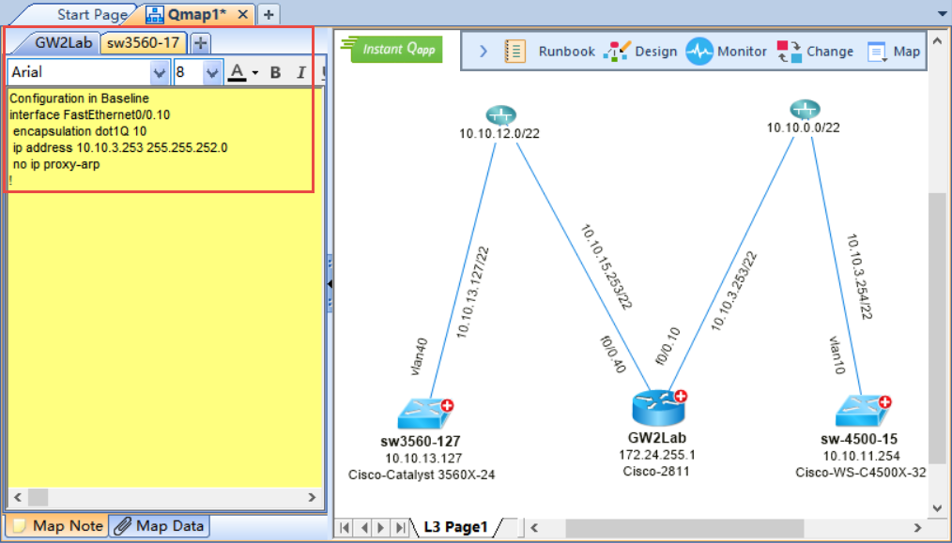Select the GW2Lab router icon

pos(658,408)
